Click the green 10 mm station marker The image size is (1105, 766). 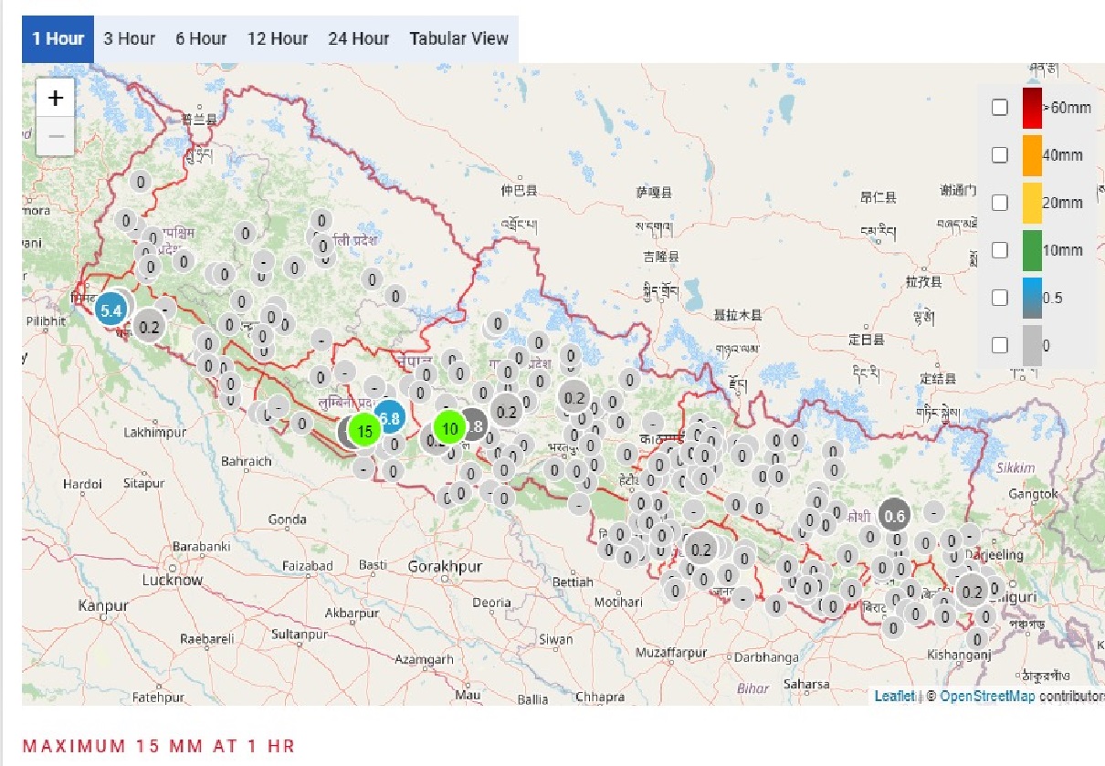pos(449,427)
